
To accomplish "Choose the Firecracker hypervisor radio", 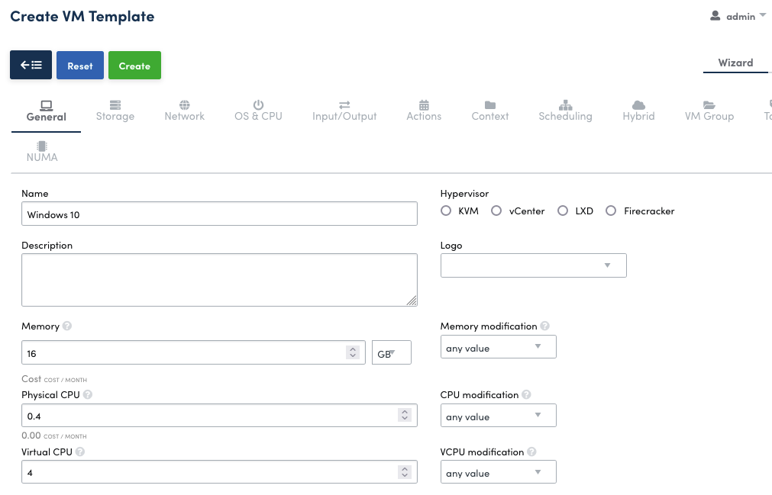I will coord(611,211).
